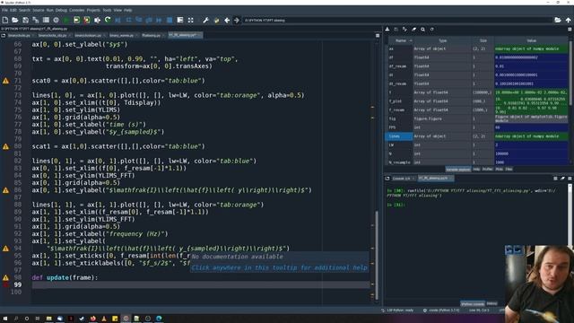Remove all variables with the eraser icon

[414, 30]
